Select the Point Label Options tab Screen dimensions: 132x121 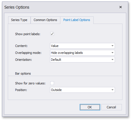pyautogui.click(x=77, y=20)
